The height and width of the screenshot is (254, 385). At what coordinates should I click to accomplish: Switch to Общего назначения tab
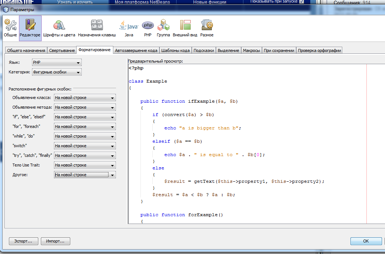pos(26,50)
